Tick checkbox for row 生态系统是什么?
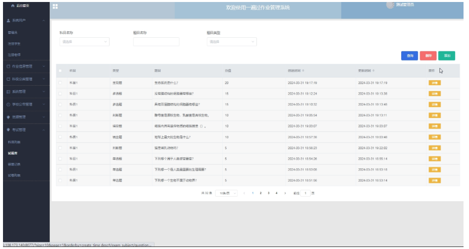The width and height of the screenshot is (469, 249). 60,83
